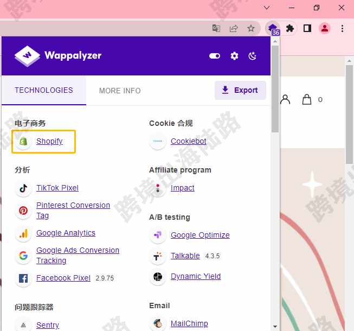Toggle the Wappalyzer enable switch
Viewport: 354px width, 331px height.
coord(215,56)
